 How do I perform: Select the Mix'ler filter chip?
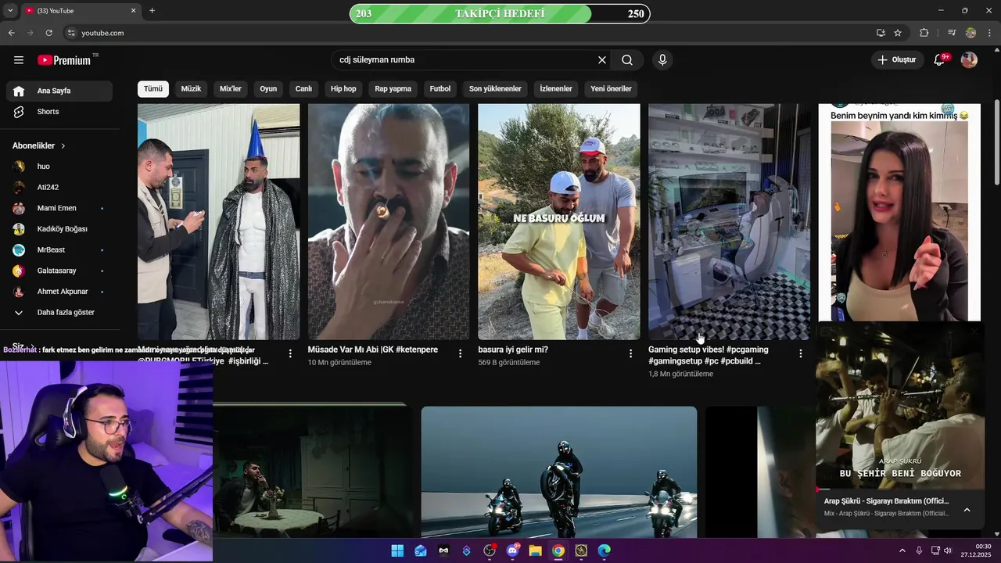(231, 88)
